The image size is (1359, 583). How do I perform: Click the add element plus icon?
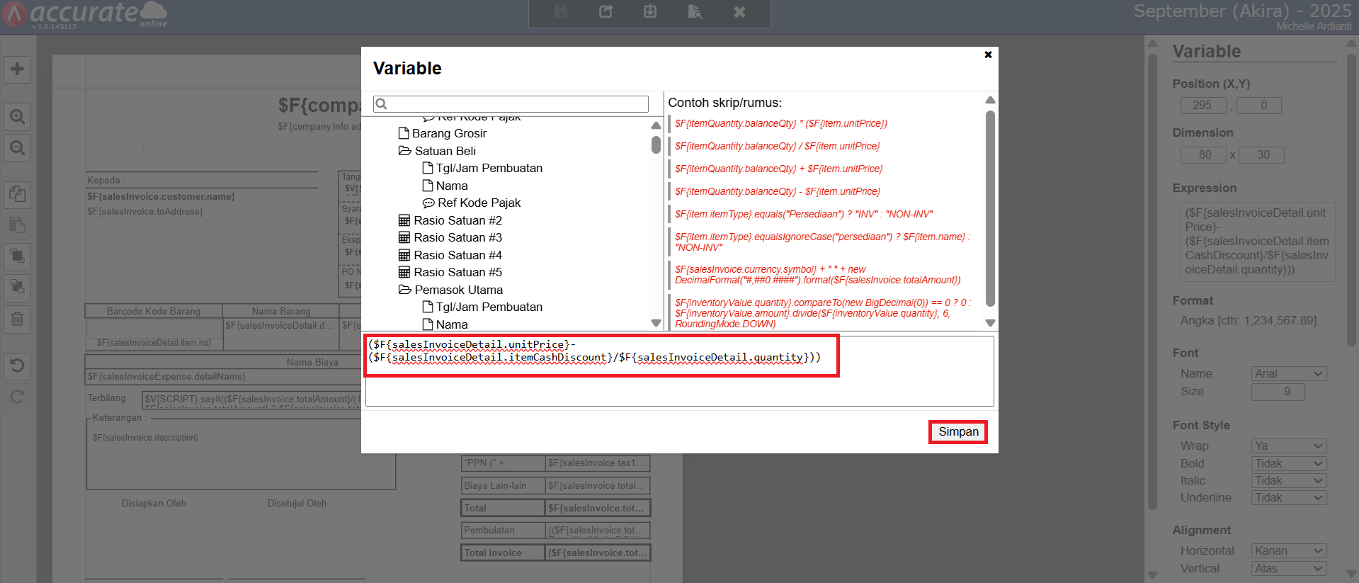18,69
